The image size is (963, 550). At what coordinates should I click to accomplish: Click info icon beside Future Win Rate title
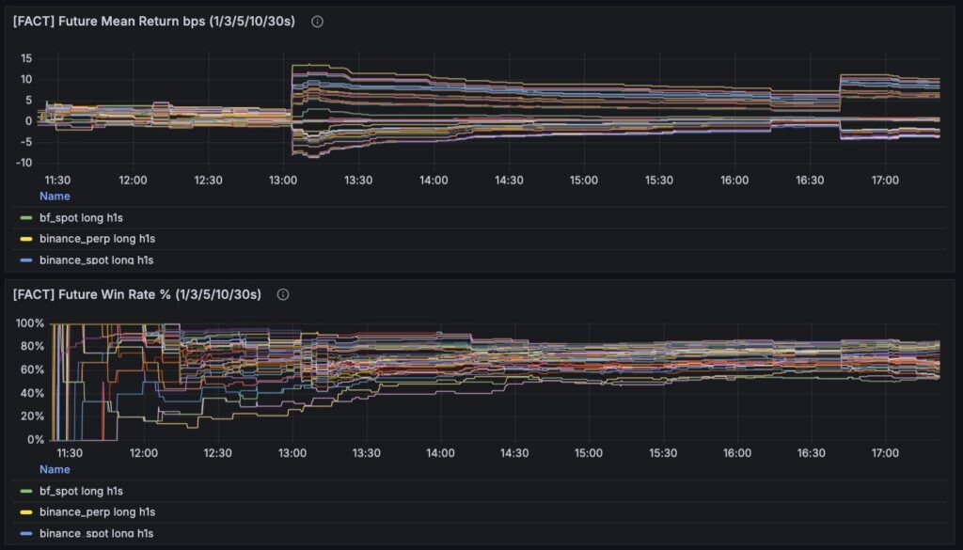point(283,294)
